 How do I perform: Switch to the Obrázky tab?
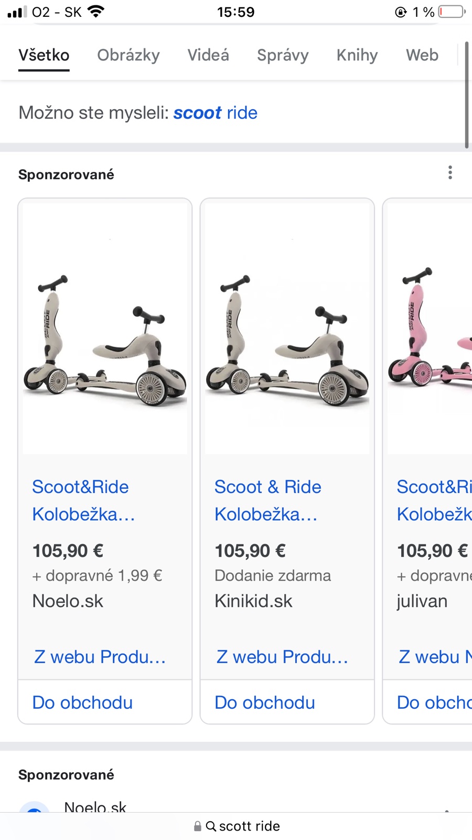[x=128, y=55]
